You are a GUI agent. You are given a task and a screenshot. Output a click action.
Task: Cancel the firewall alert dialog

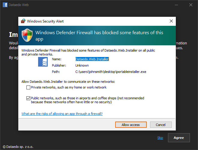160,125
